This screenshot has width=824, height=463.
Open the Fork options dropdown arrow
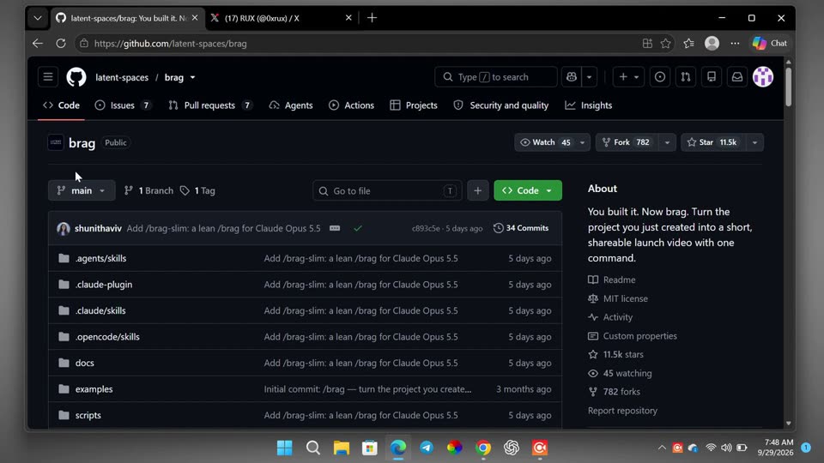(x=667, y=142)
